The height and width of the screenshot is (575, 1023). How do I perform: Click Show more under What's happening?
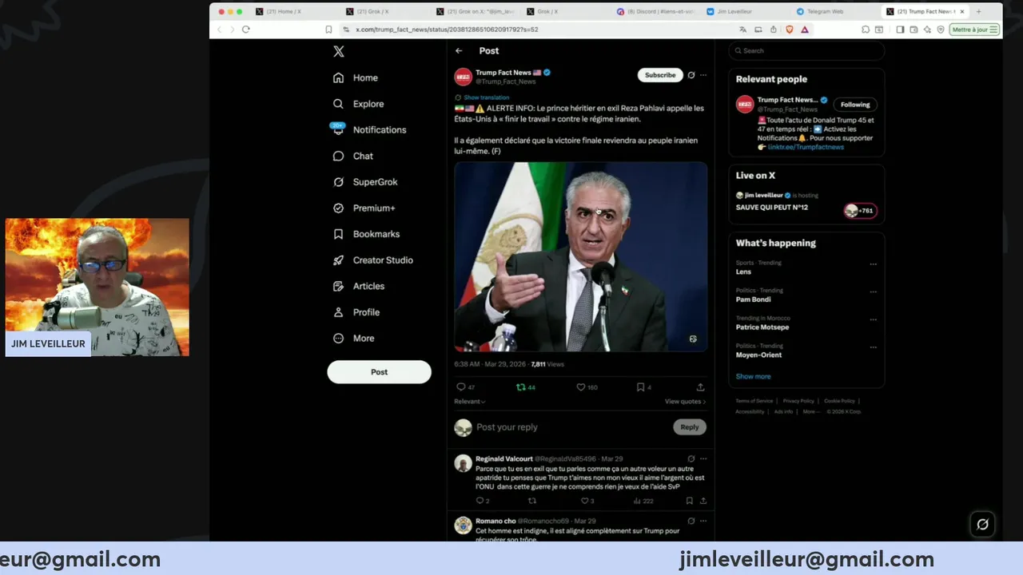(753, 376)
